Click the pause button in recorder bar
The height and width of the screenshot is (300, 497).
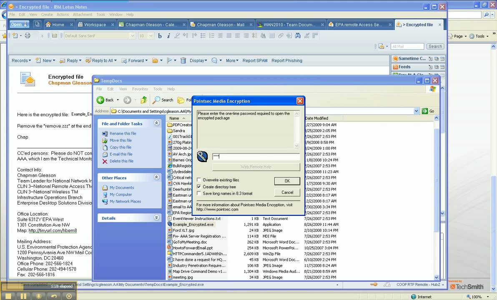coord(23,296)
